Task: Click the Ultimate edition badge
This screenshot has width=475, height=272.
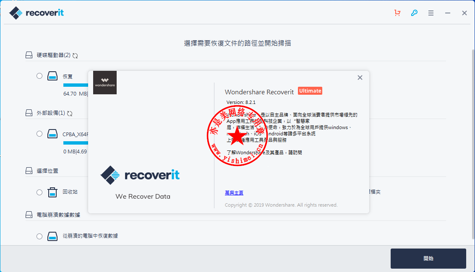Action: pyautogui.click(x=310, y=91)
